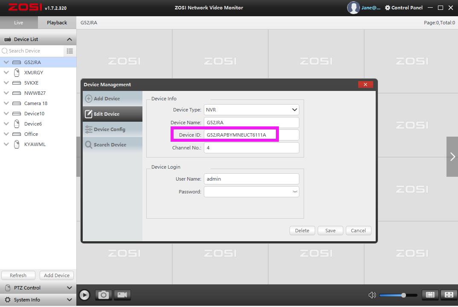Toggle the device list view icon
Viewport: 458px width, 307px height.
(x=70, y=51)
